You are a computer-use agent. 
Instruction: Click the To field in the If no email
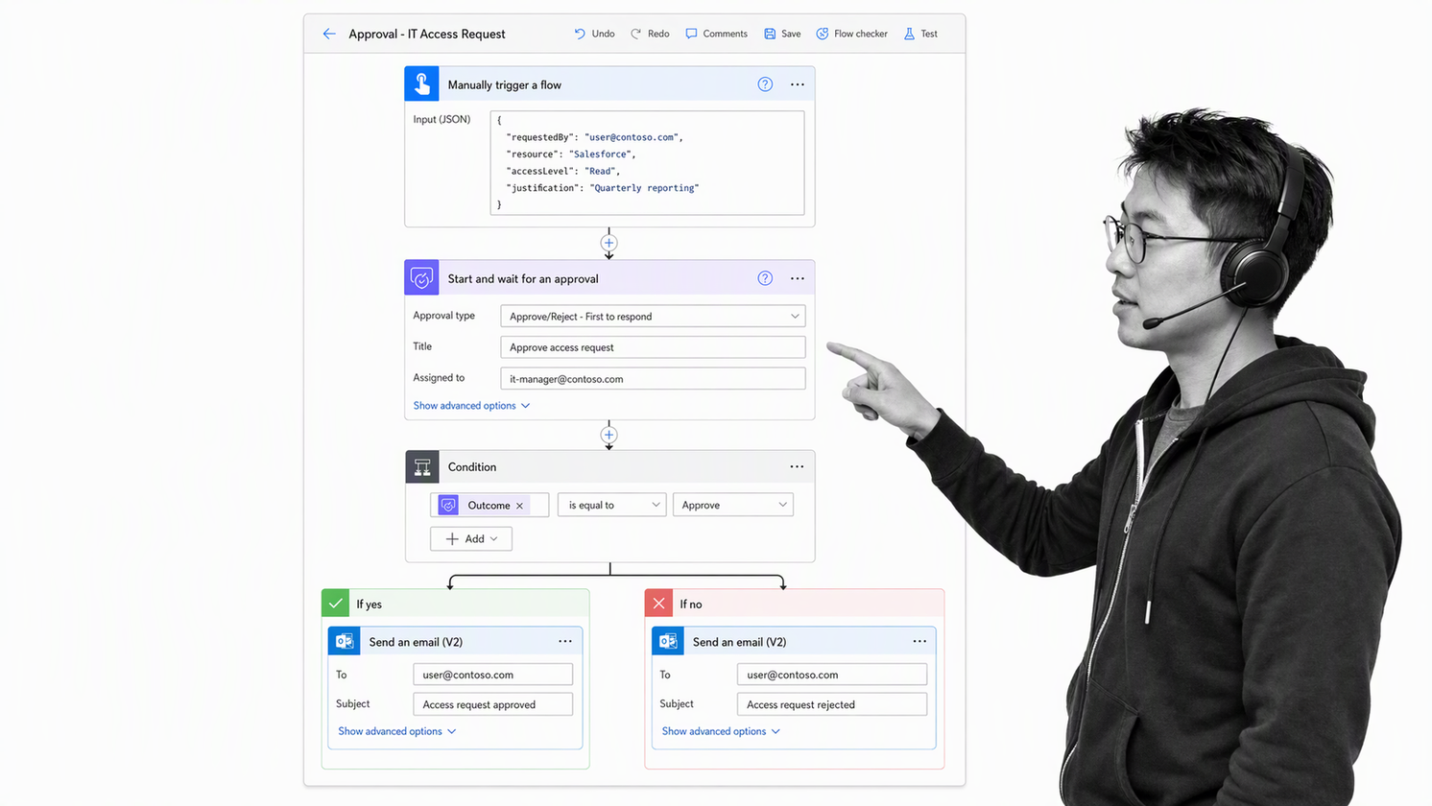[x=832, y=675]
